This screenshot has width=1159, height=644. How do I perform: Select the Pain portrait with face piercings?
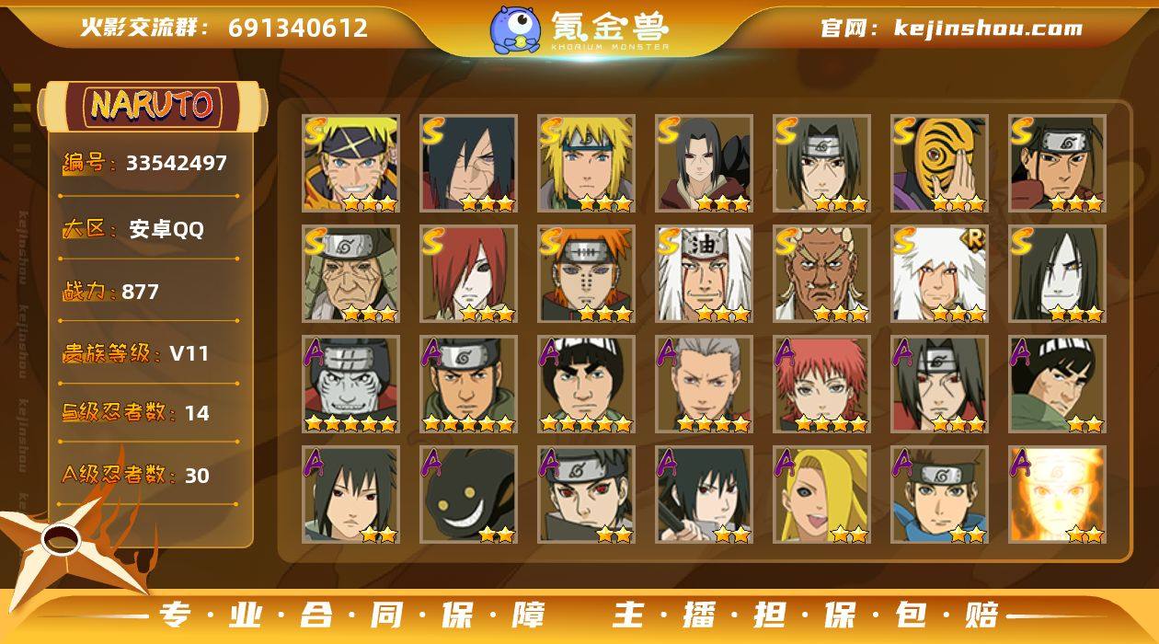(x=586, y=274)
